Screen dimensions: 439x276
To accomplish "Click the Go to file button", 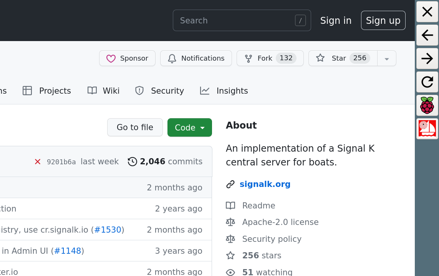I will [135, 127].
